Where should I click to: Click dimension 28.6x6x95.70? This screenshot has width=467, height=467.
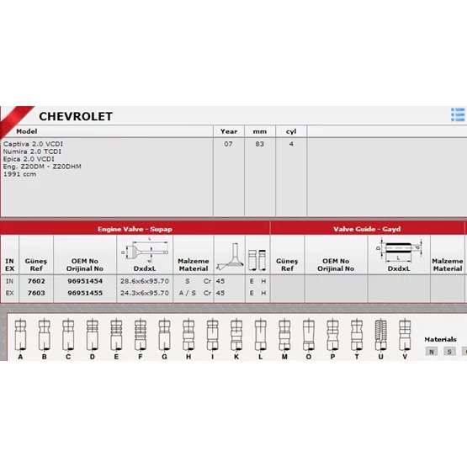tap(145, 281)
